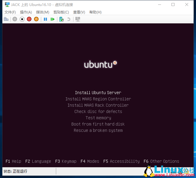Create a checkpoint using the toolbar icon
The image size is (196, 178).
61,19
